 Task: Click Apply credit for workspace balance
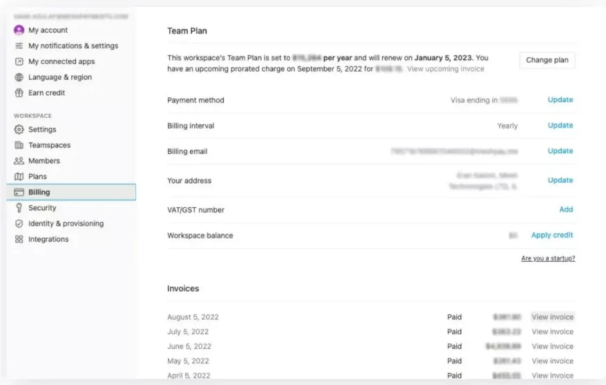(x=552, y=235)
